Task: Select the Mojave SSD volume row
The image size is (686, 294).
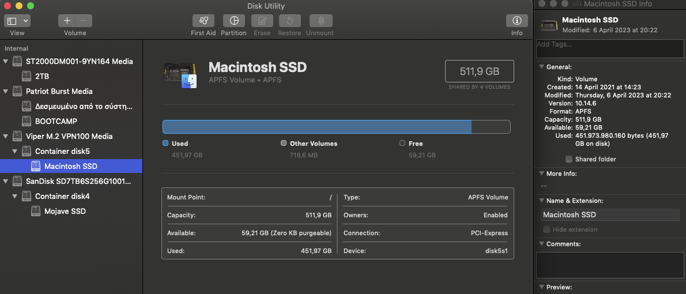Action: [71, 211]
